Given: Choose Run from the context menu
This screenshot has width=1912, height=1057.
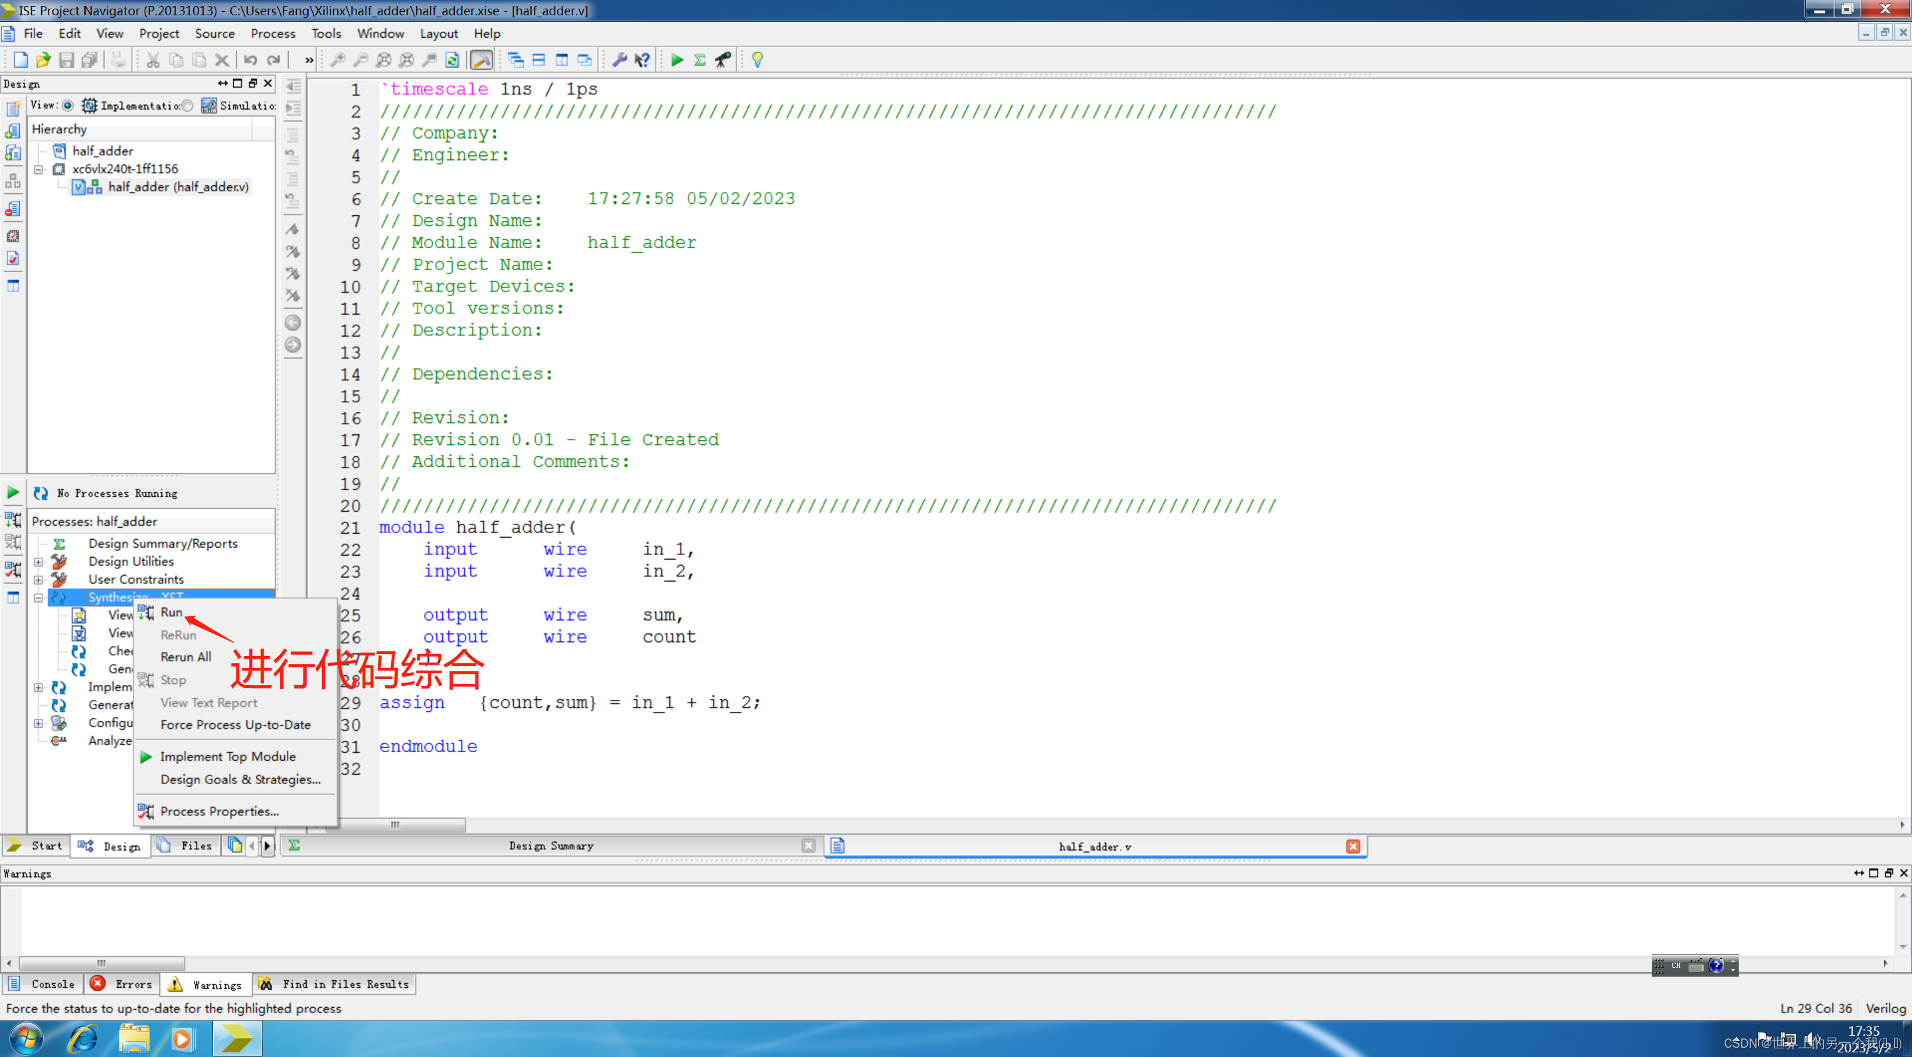Looking at the screenshot, I should point(171,612).
